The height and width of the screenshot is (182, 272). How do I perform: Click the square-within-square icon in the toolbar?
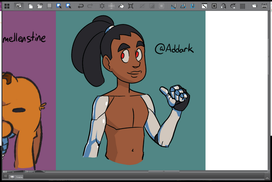point(214,6)
